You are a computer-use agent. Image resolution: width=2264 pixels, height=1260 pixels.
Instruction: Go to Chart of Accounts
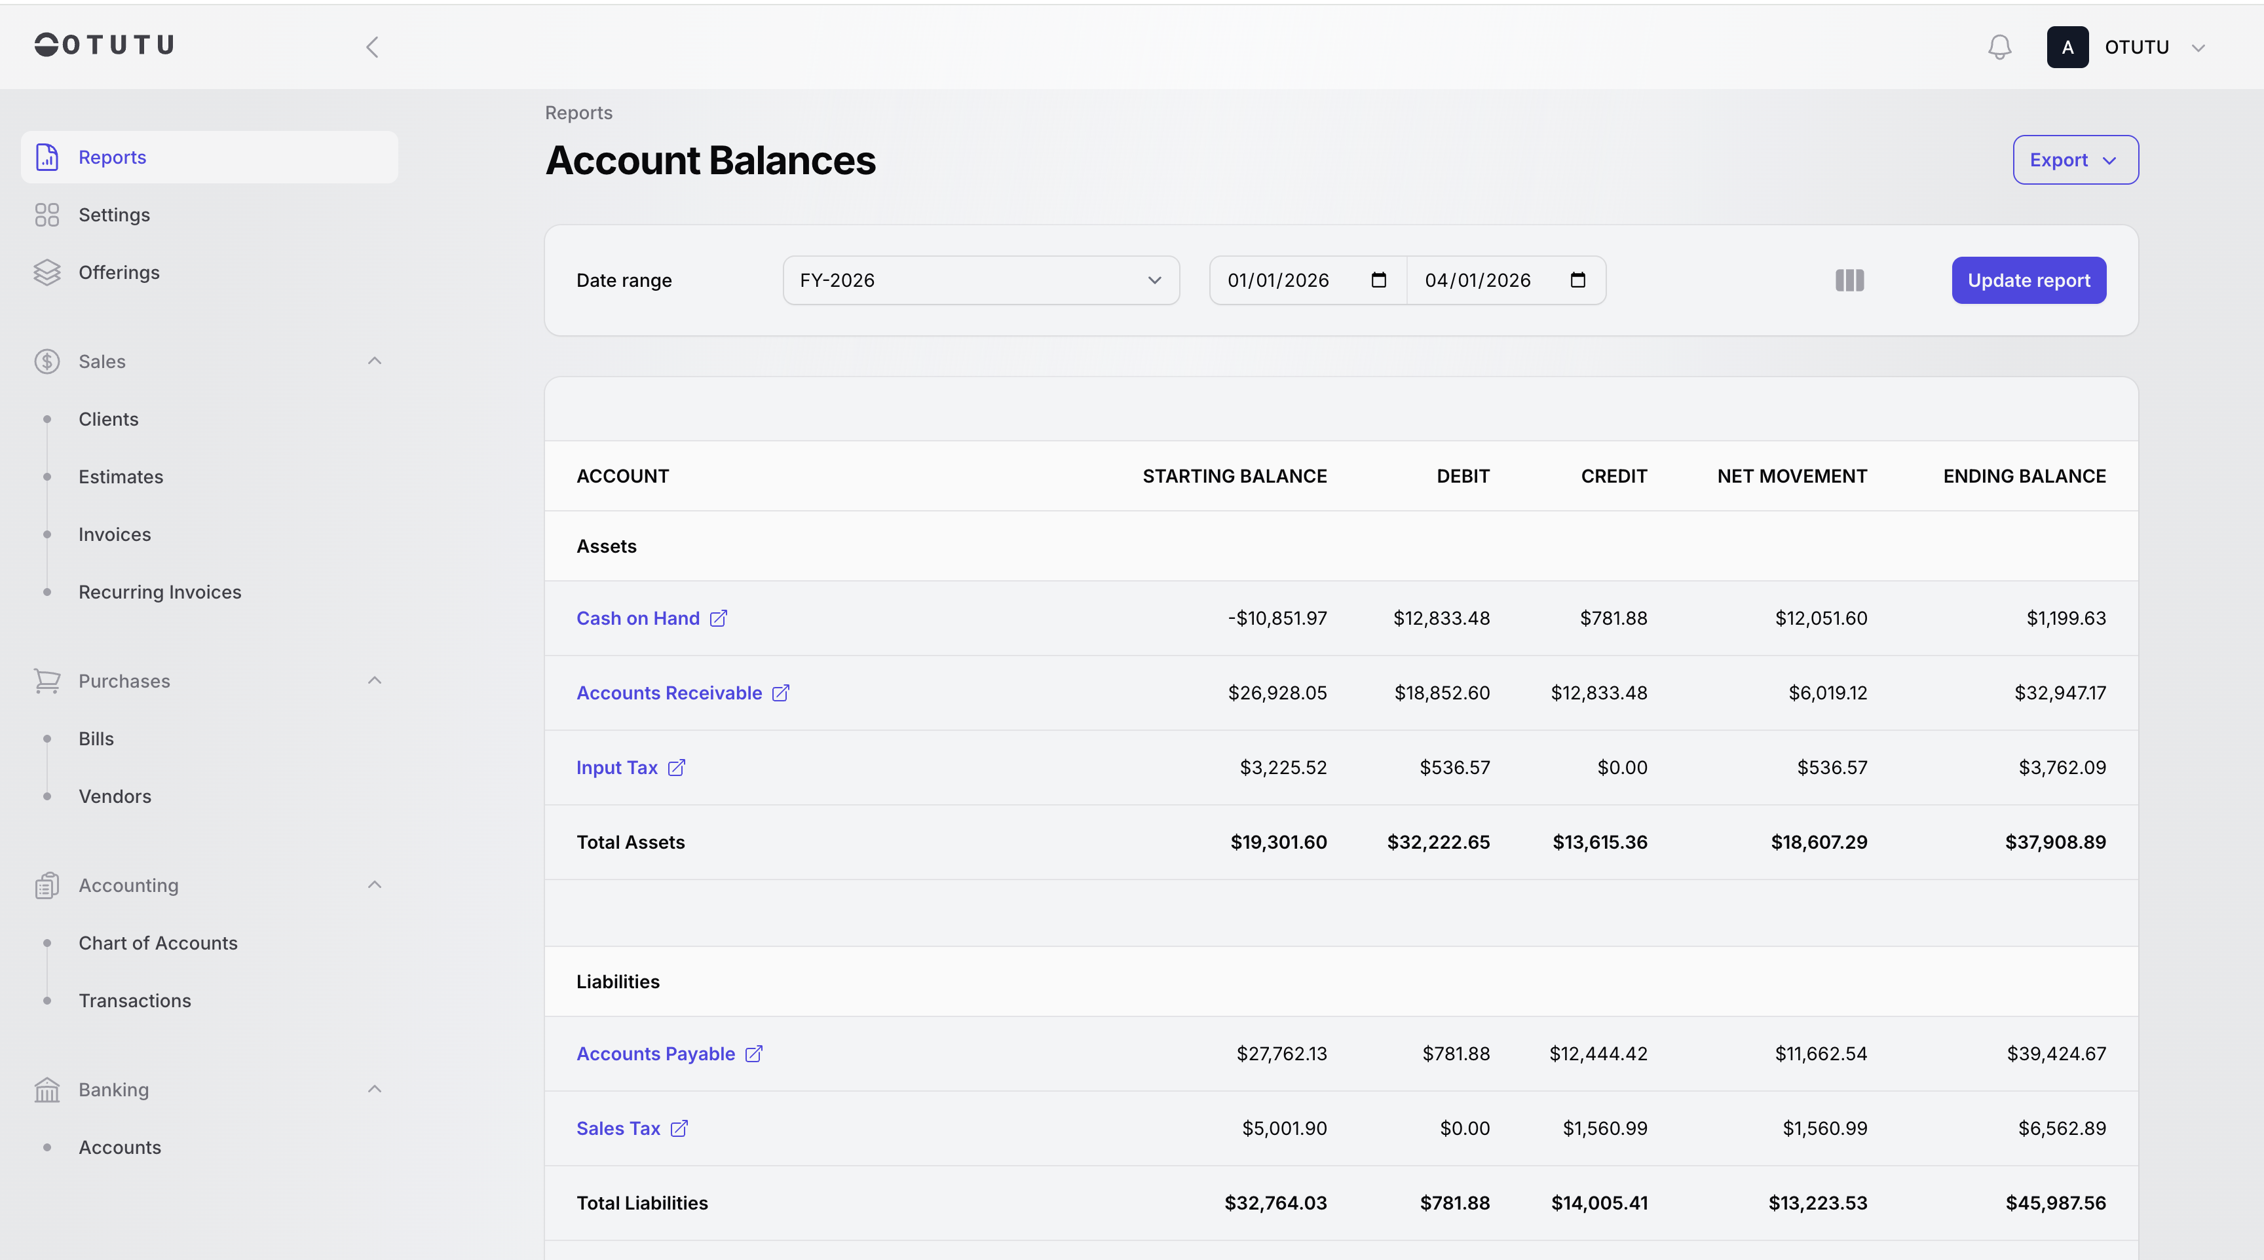coord(157,943)
